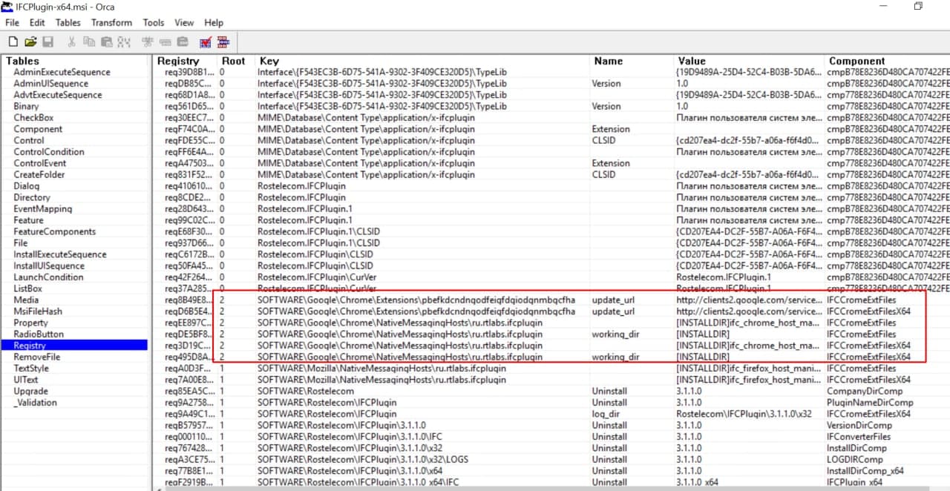The height and width of the screenshot is (491, 950).
Task: Select the MsiFileHash table
Action: (38, 312)
